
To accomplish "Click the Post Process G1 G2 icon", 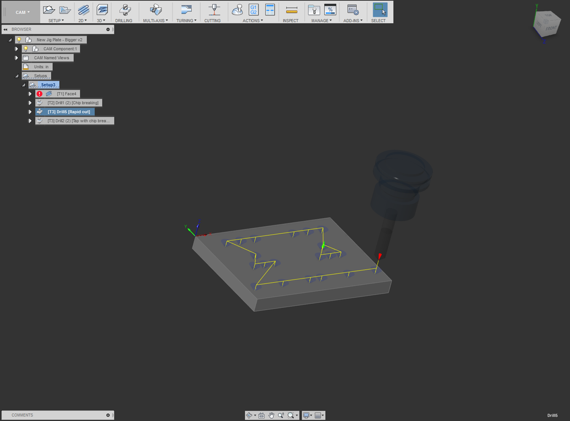I will point(253,10).
